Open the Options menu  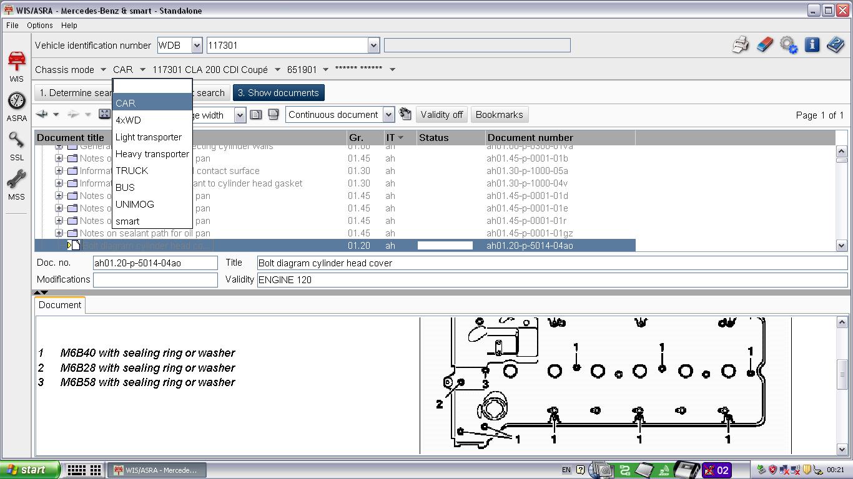click(39, 26)
